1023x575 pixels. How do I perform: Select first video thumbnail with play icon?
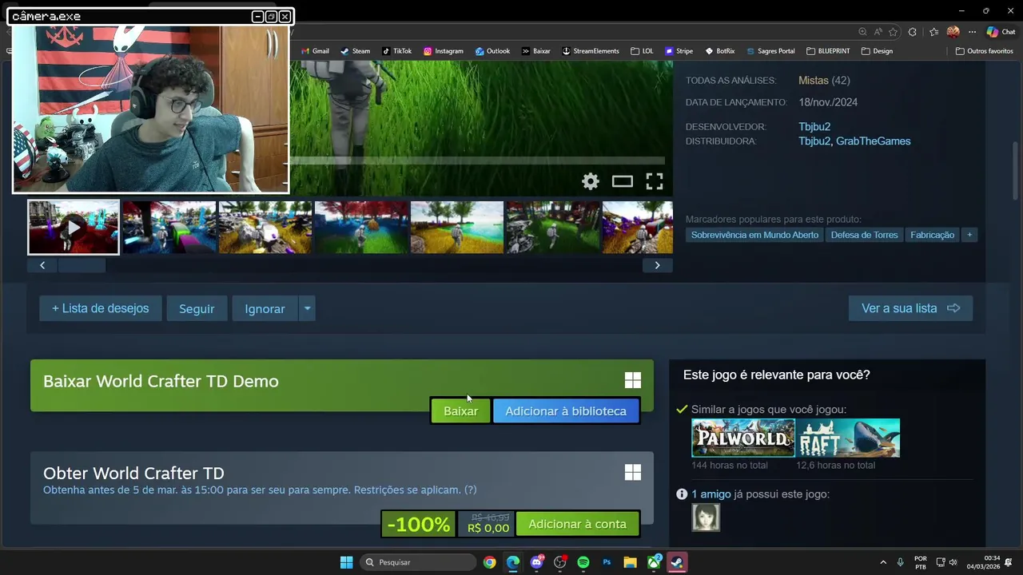(x=74, y=228)
